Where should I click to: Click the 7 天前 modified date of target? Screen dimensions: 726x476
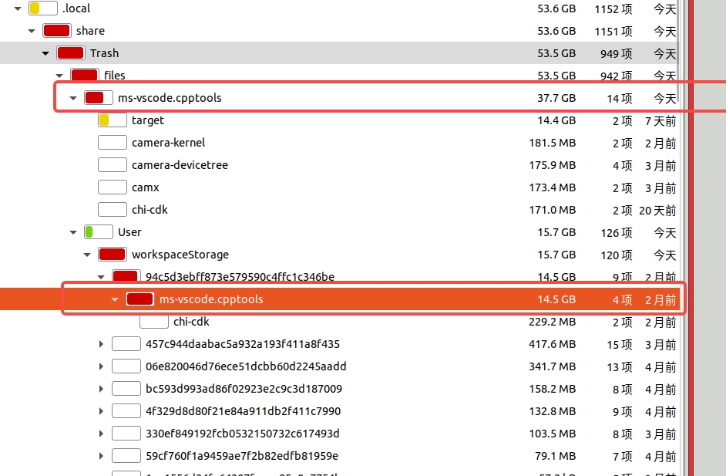click(x=660, y=121)
